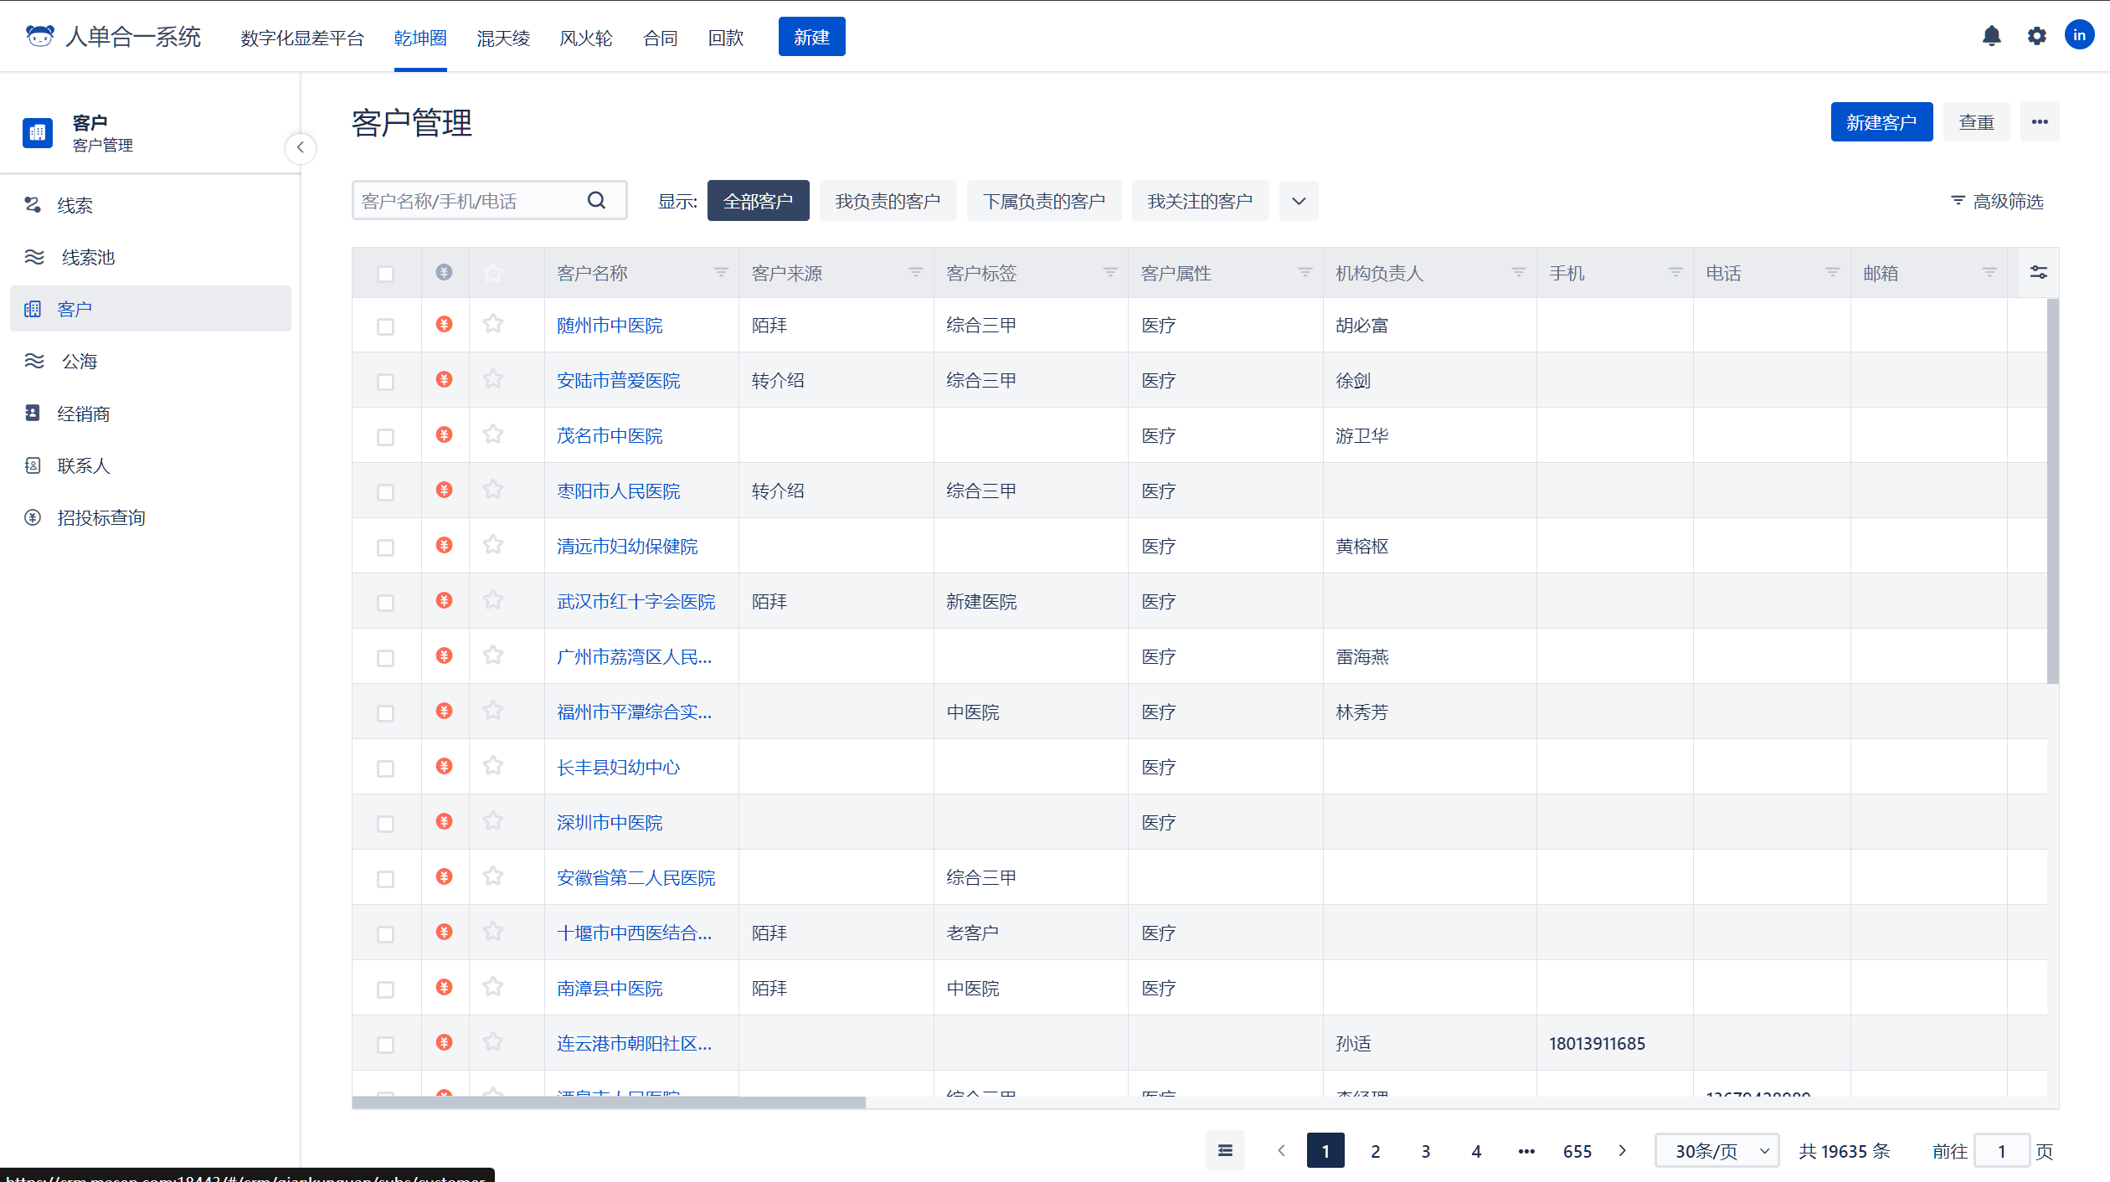Filter the 客户标签 column
2110x1182 pixels.
pyautogui.click(x=1110, y=272)
